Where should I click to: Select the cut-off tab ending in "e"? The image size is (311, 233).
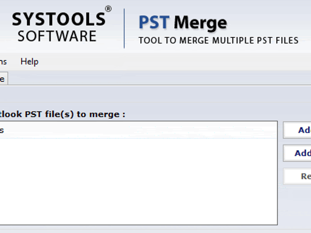[x=4, y=79]
